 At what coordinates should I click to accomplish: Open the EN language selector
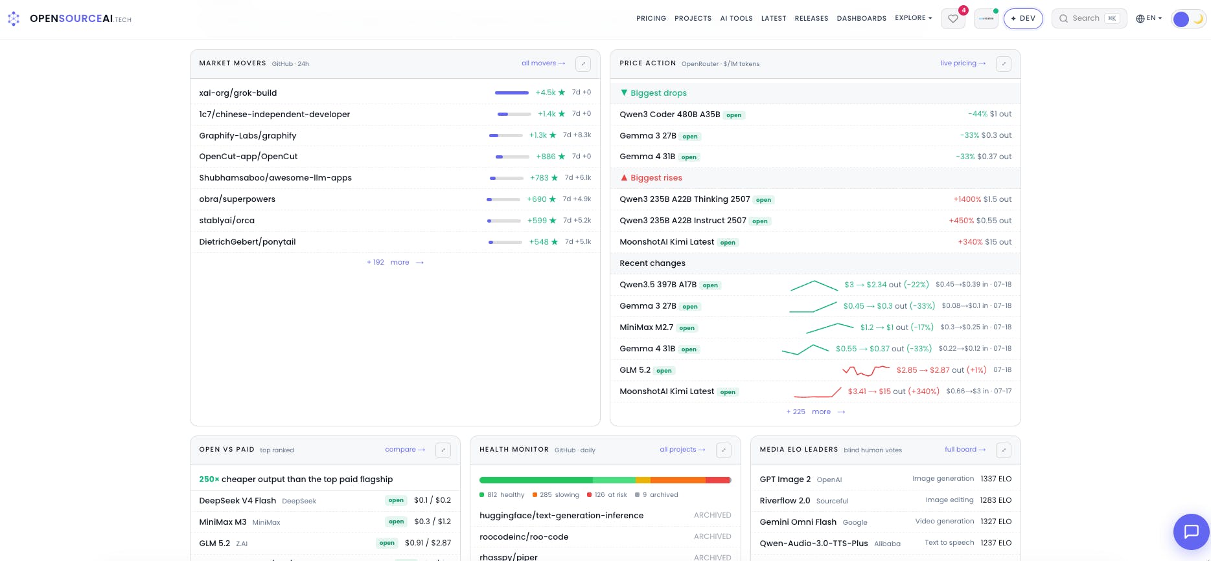click(x=1149, y=18)
